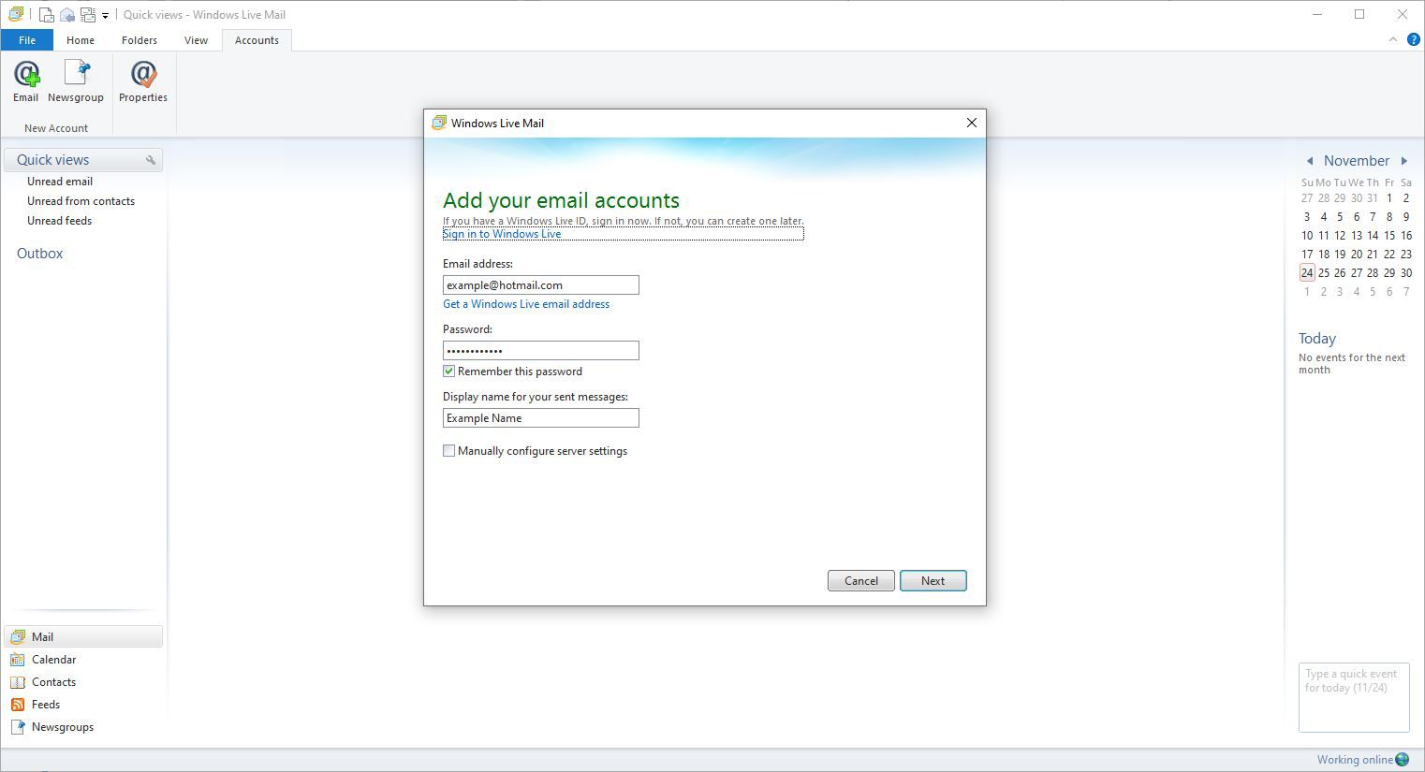Collapse the ribbon with the up chevron
Screen dimensions: 1425x772
[1393, 39]
